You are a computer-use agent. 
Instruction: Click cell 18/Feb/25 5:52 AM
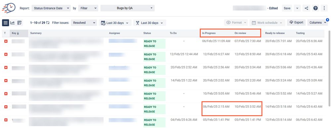(278, 93)
